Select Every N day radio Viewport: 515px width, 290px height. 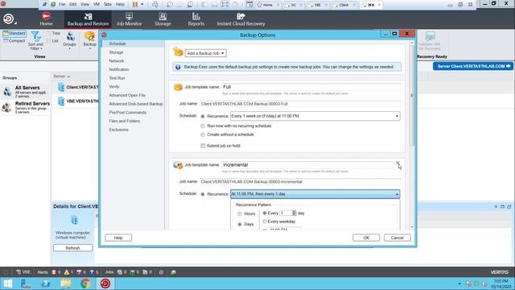coord(265,213)
